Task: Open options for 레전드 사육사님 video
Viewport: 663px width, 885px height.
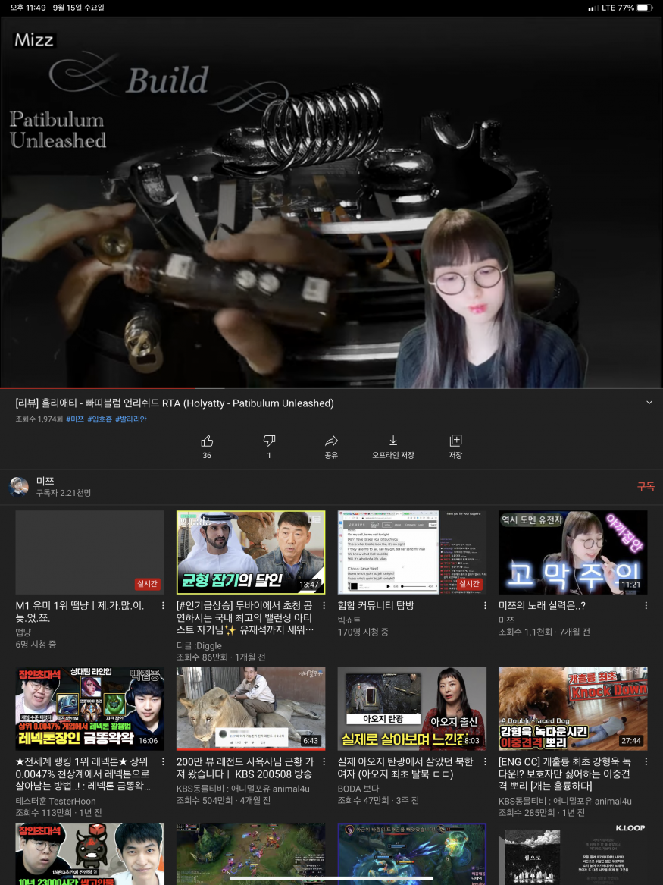Action: 324,761
